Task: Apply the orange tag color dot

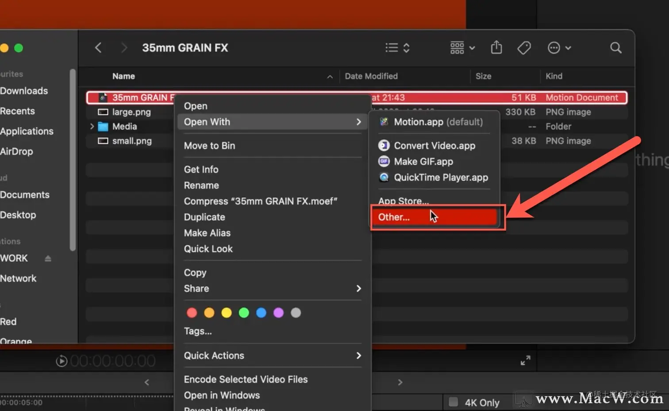Action: (209, 313)
